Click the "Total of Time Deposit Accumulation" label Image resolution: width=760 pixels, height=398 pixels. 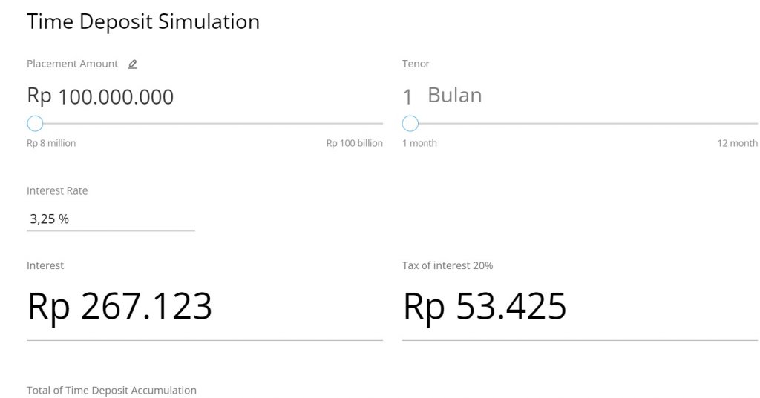coord(111,390)
